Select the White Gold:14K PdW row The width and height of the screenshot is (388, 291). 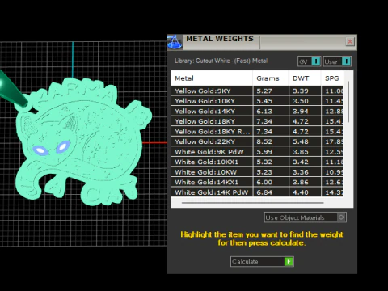point(257,192)
